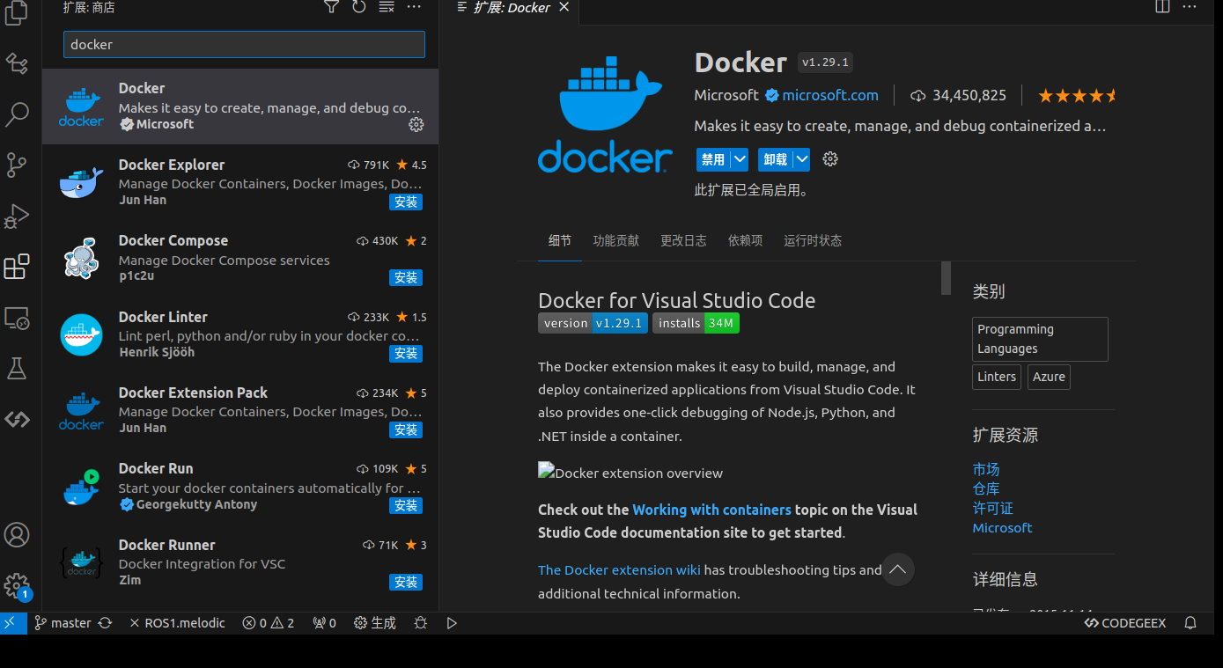1223x668 pixels.
Task: Open the Repository resource link
Action: tap(986, 488)
